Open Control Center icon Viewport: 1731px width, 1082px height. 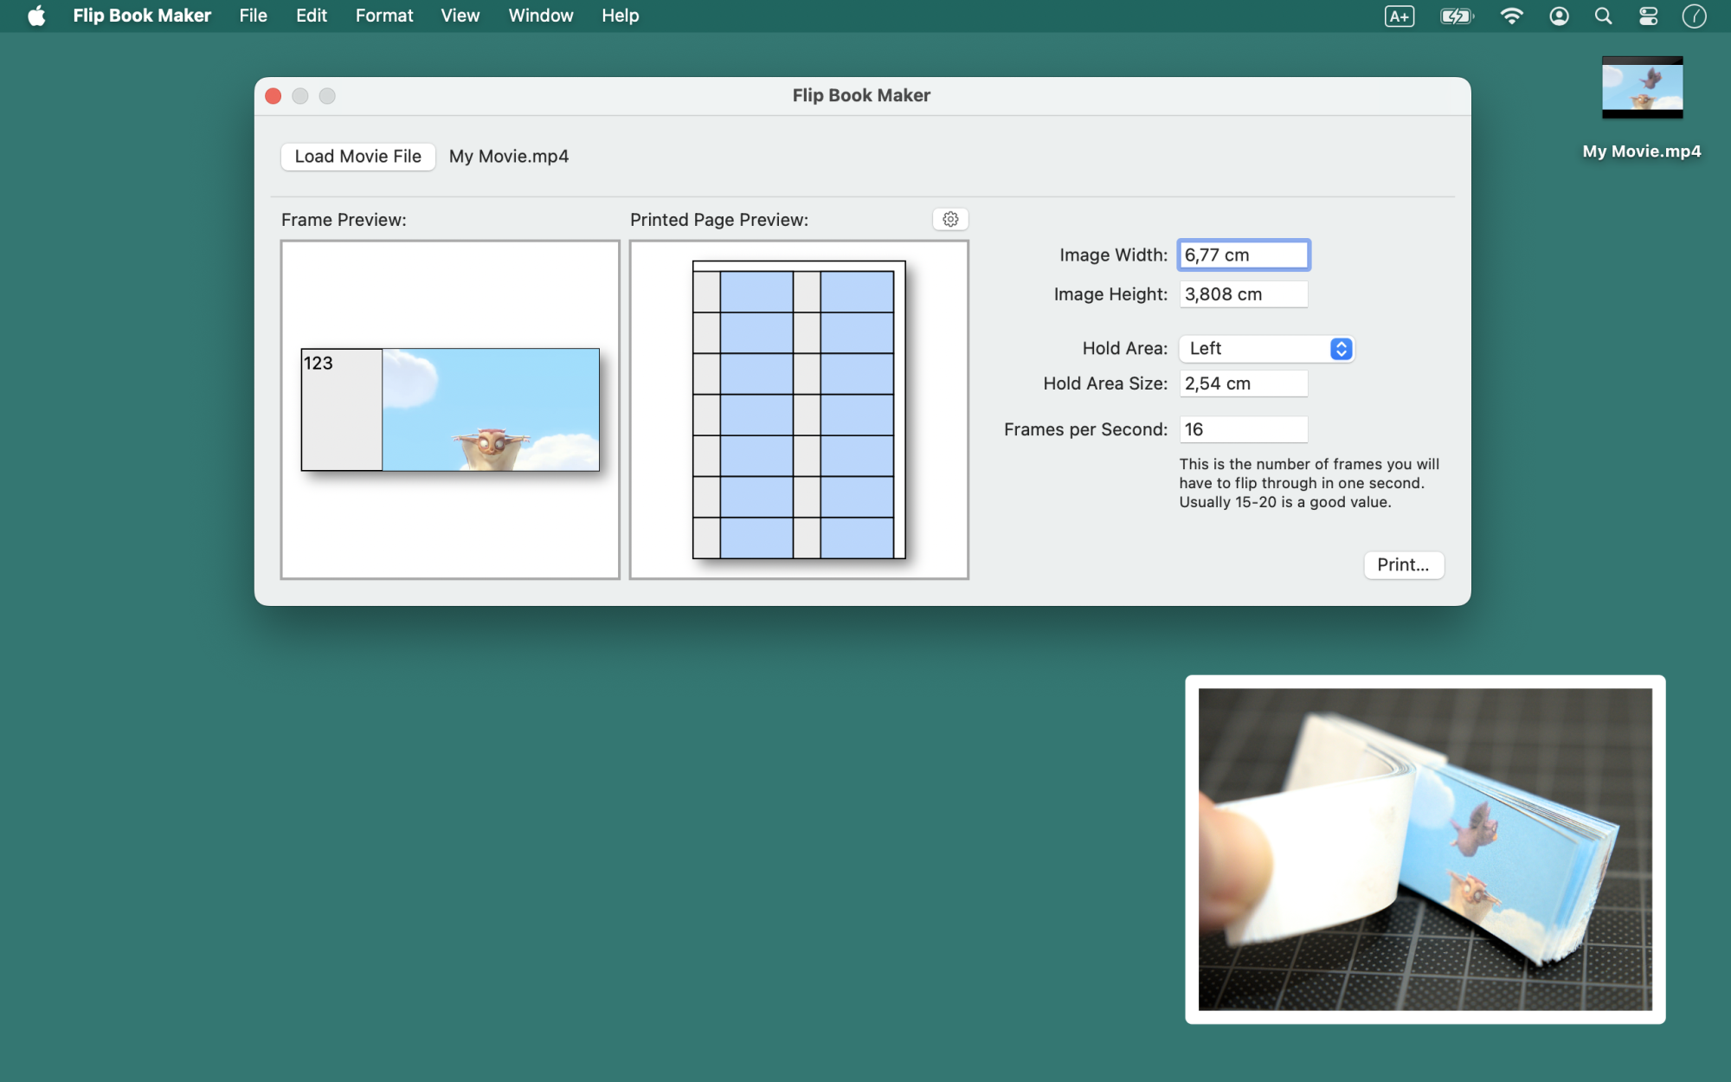click(1648, 16)
